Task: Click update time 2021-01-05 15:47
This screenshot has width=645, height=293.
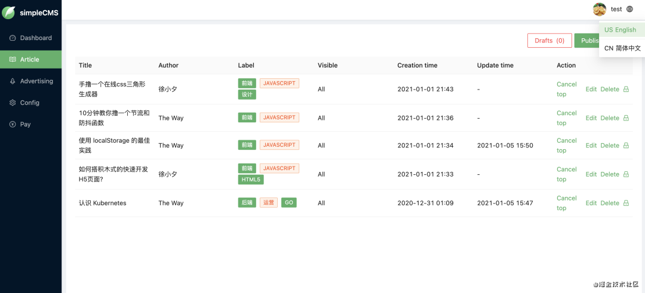Action: pyautogui.click(x=505, y=203)
